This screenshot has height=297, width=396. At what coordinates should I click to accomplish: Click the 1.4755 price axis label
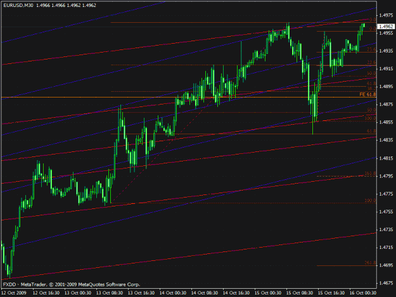[x=386, y=212]
